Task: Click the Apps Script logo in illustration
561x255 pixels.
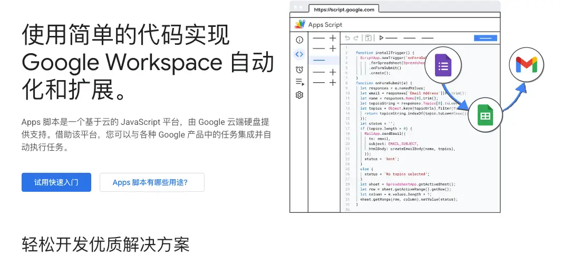Action: [299, 24]
